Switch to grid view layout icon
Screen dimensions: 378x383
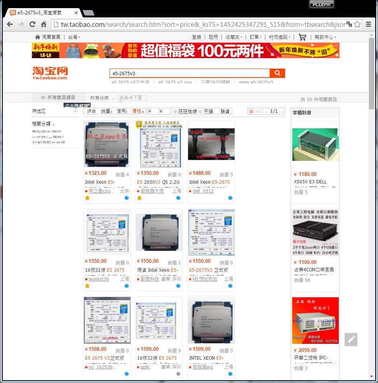tap(251, 111)
